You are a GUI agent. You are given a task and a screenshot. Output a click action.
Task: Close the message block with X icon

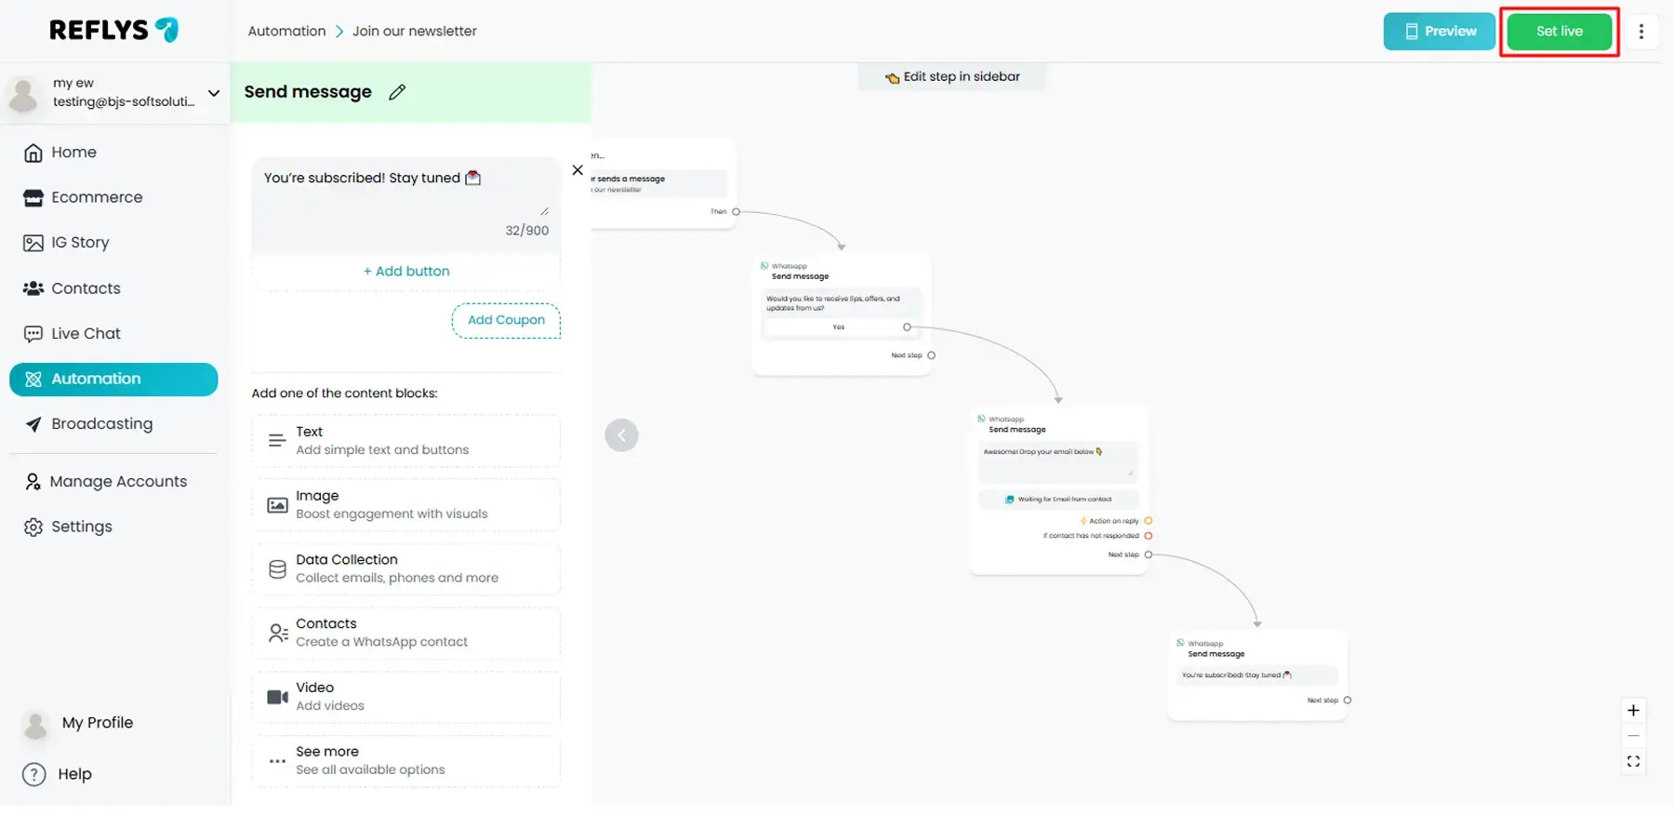[578, 170]
